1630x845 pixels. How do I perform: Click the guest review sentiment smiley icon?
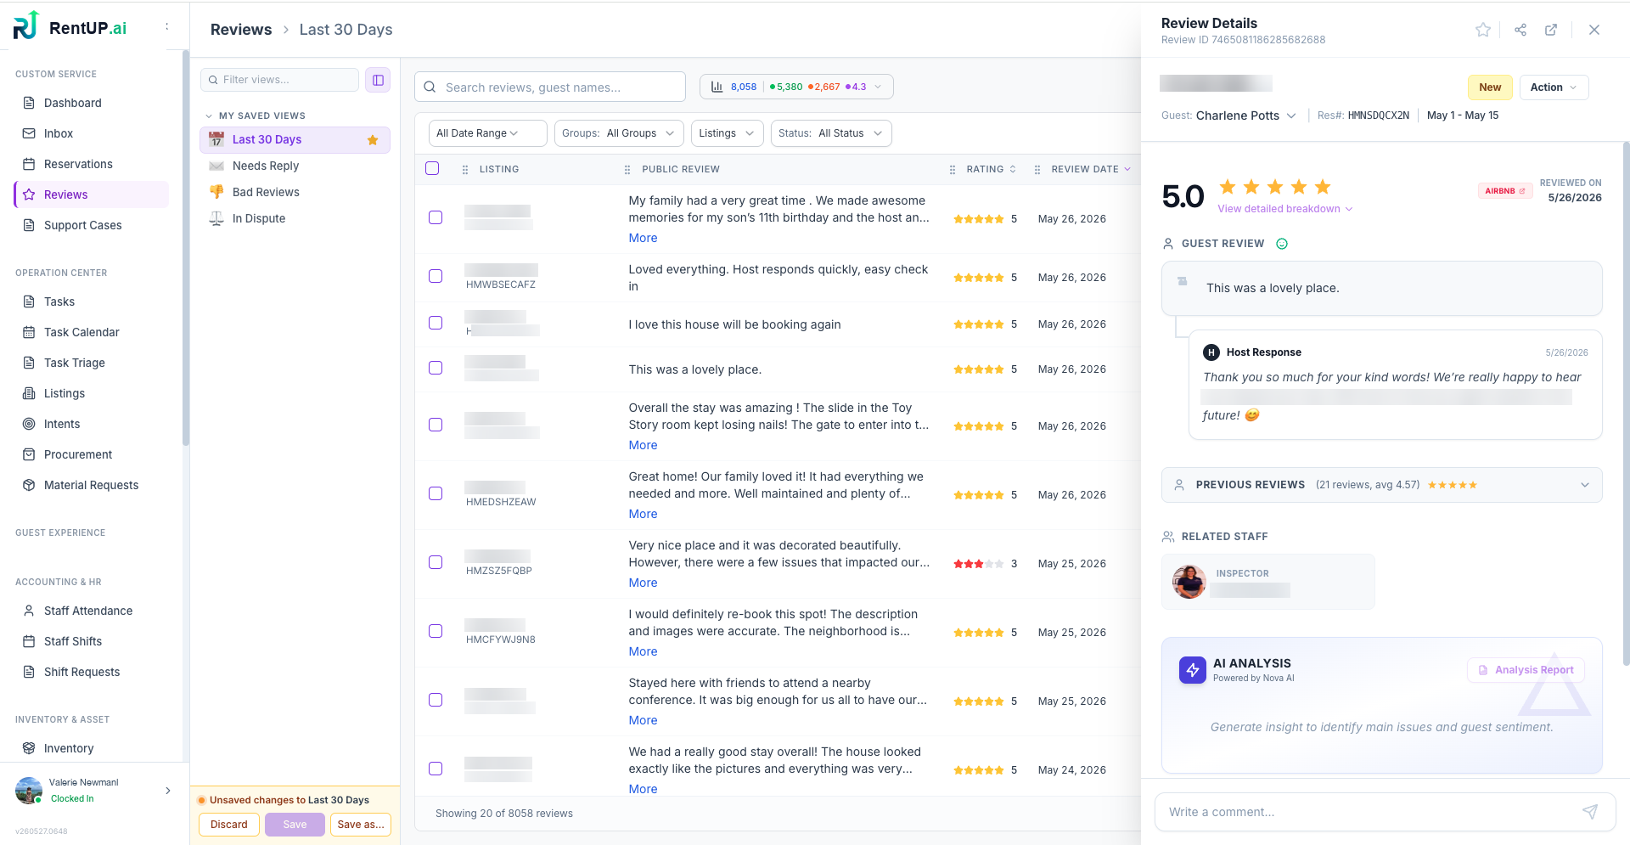pyautogui.click(x=1282, y=244)
